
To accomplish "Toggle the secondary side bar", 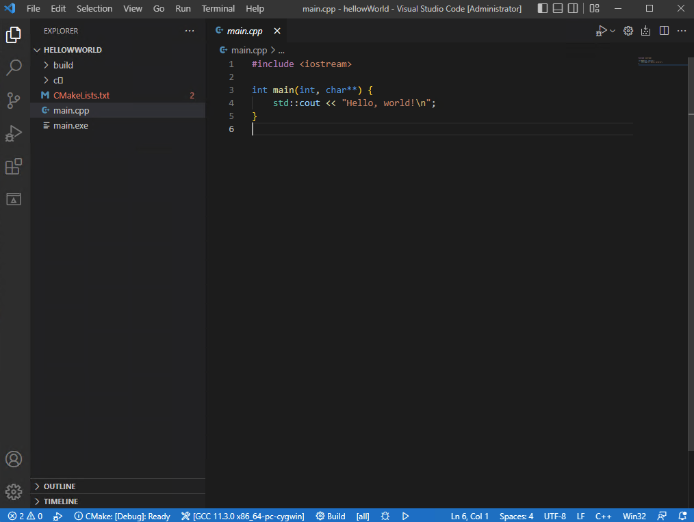I will point(572,8).
